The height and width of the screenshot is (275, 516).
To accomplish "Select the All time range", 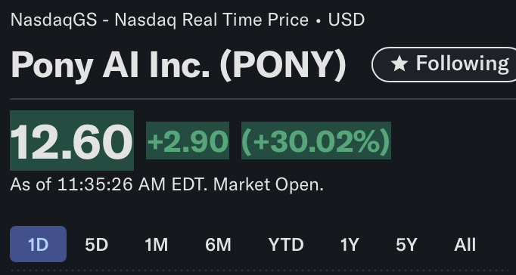I will 465,245.
